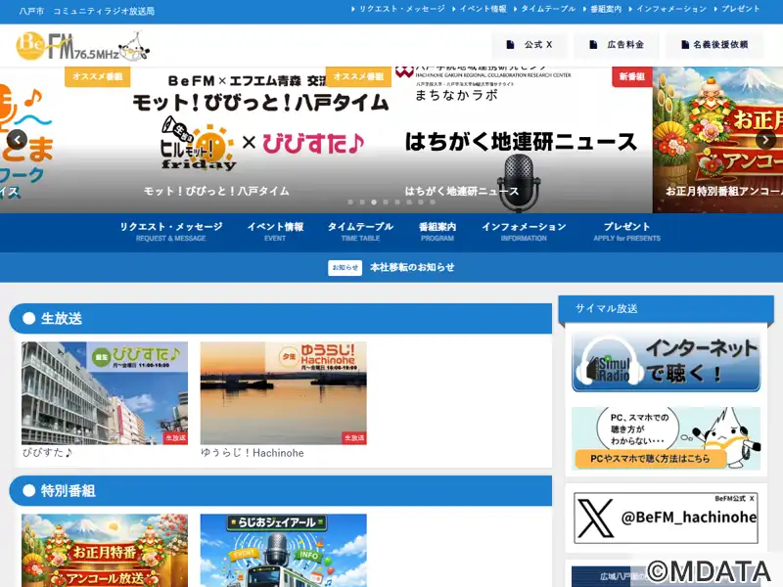Open top-bar イベント情報 link
This screenshot has width=783, height=587.
[x=480, y=9]
